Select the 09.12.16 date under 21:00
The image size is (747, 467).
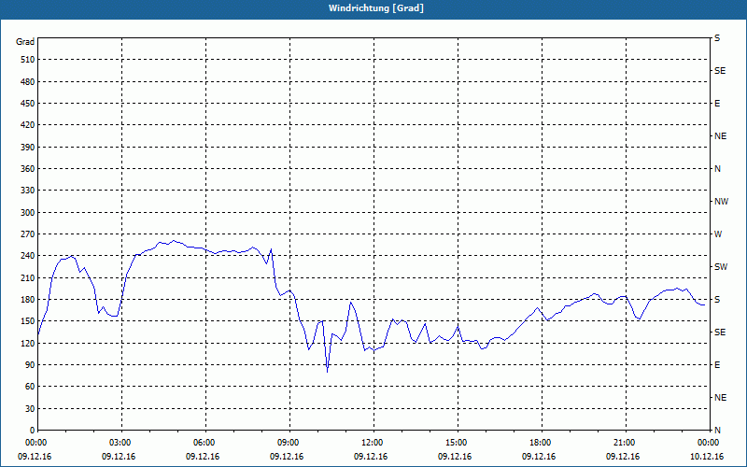623,457
